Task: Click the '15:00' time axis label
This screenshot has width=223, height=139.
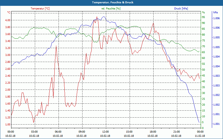Action: (129, 131)
